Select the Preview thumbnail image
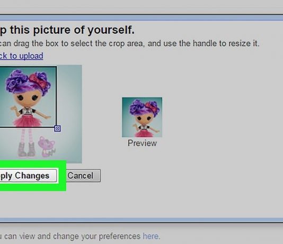The image size is (283, 244). click(x=142, y=117)
